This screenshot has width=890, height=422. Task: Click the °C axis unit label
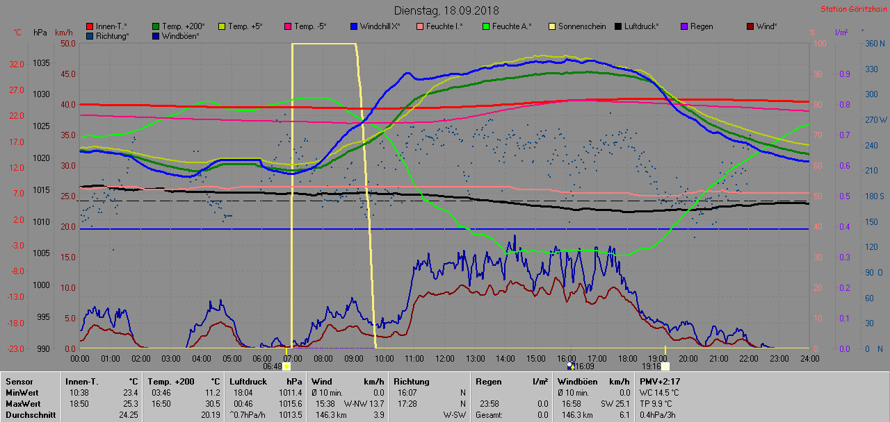[17, 33]
